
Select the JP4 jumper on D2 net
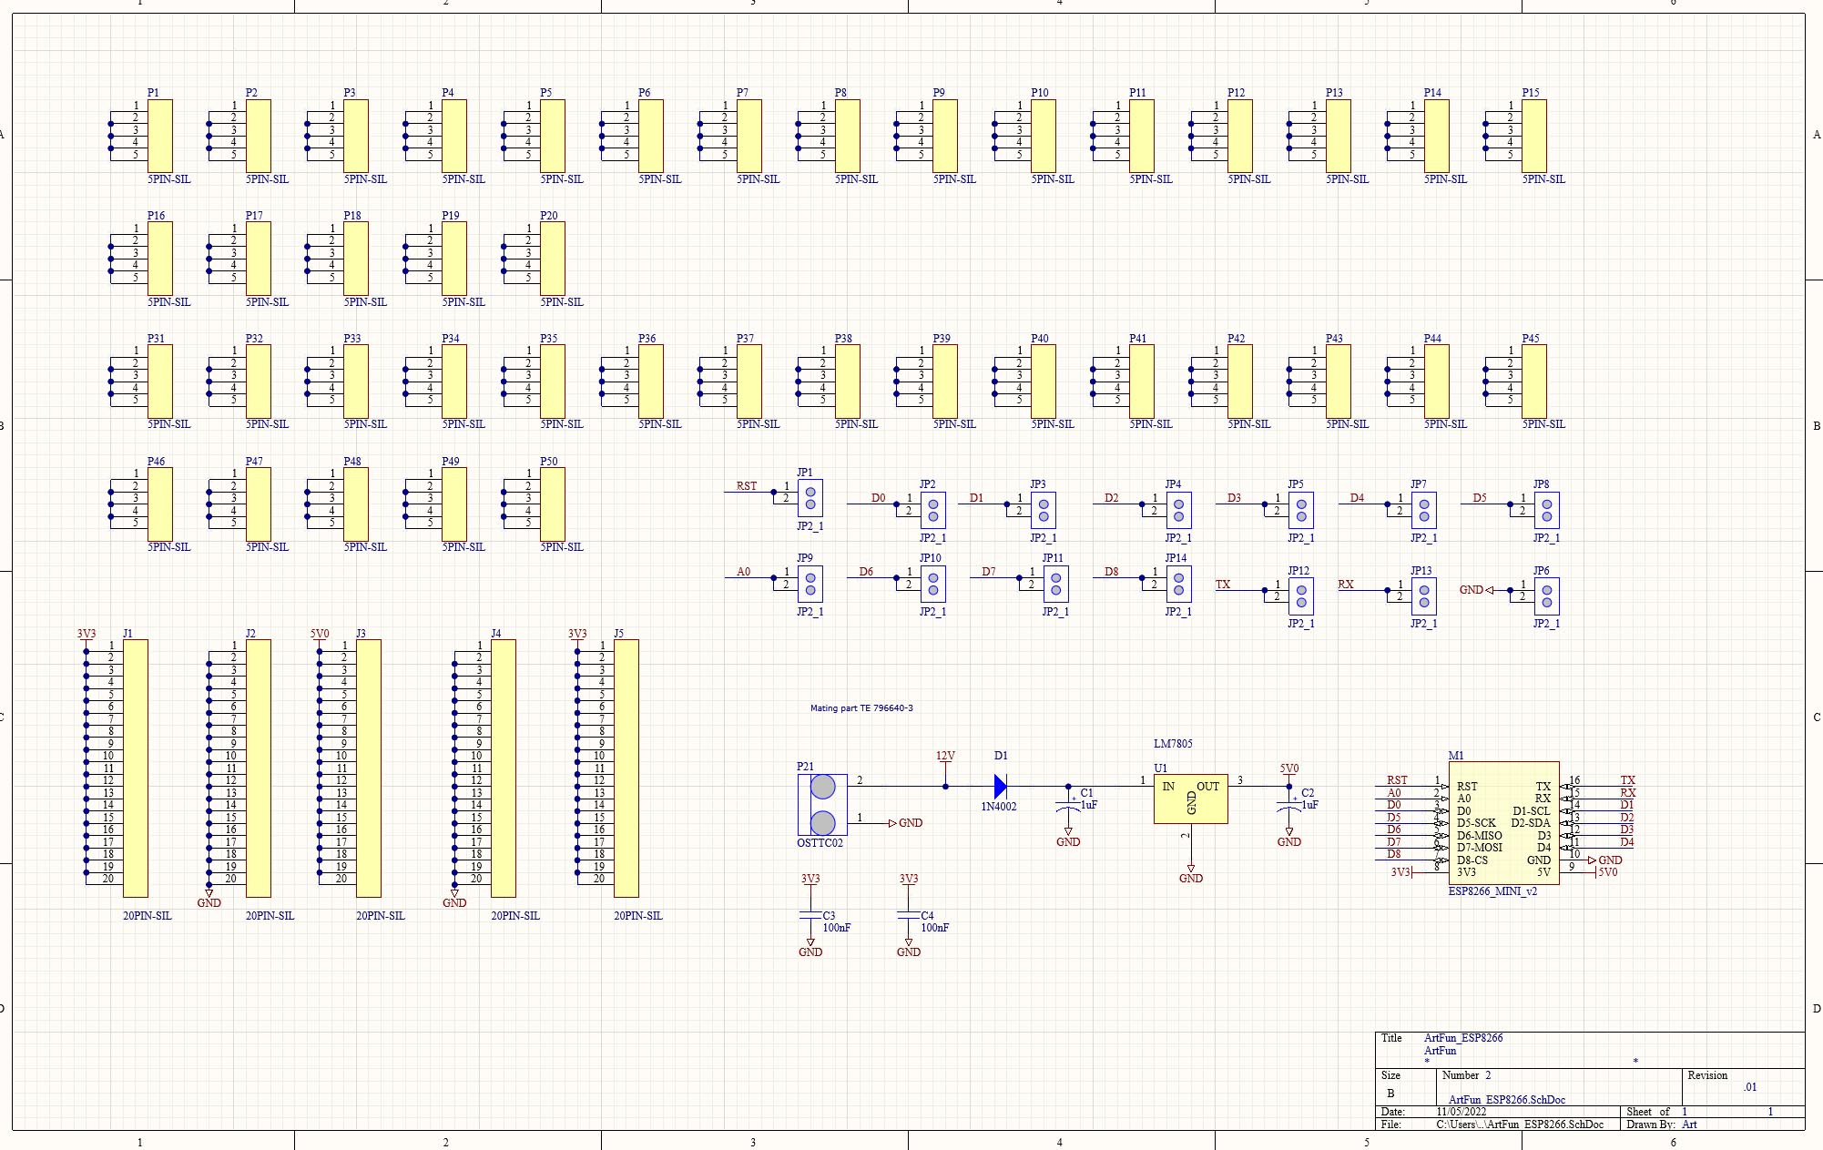1178,511
